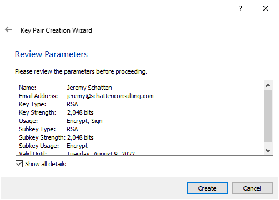The height and width of the screenshot is (200, 279).
Task: Click the Review Parameters heading
Action: 51,54
